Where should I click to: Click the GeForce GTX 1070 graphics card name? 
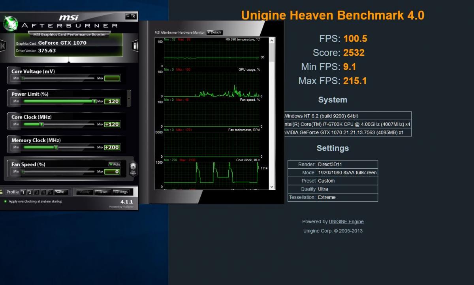(x=62, y=43)
